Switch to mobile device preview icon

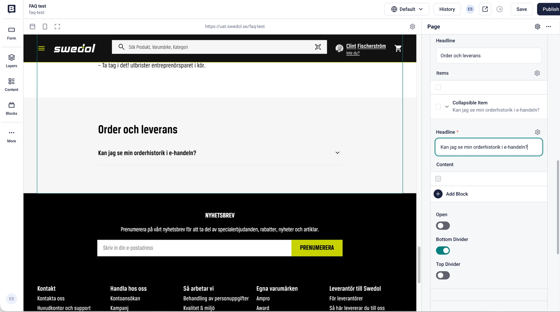coord(45,27)
